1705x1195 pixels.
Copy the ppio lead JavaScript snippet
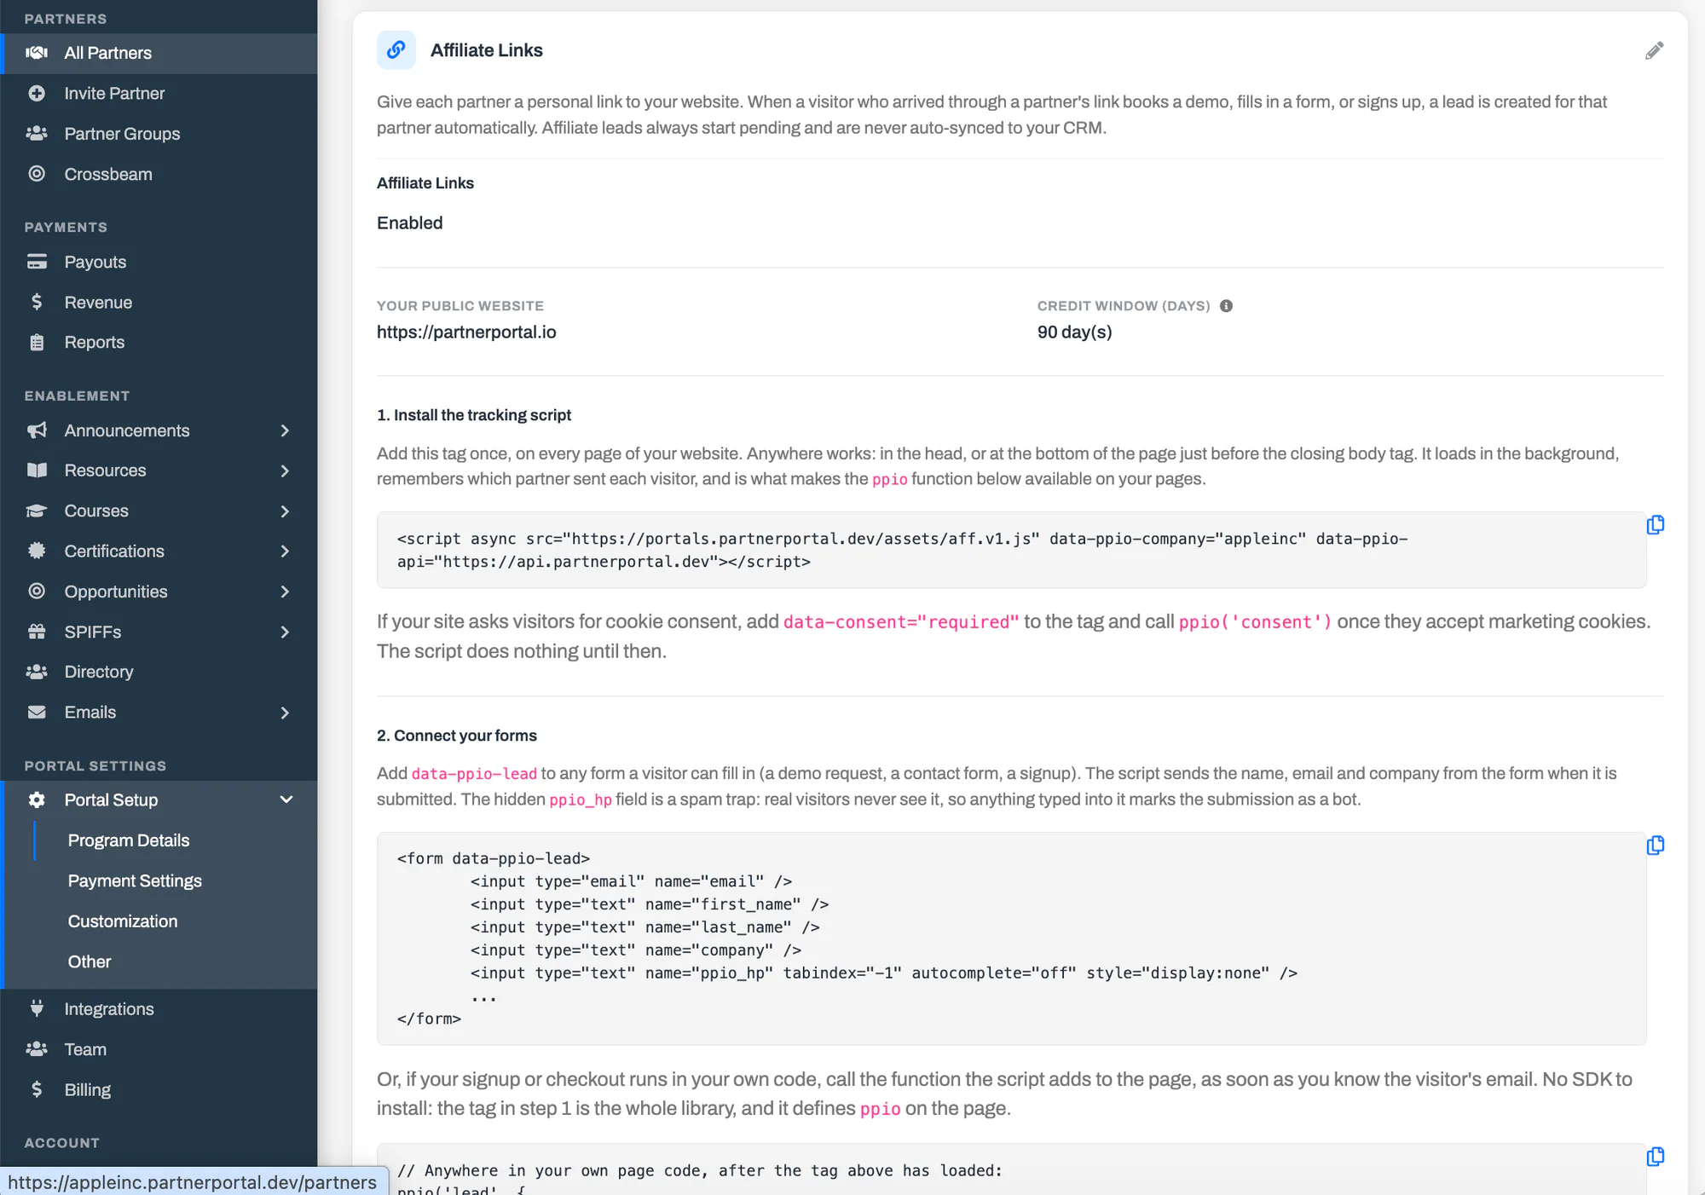pos(1656,1157)
